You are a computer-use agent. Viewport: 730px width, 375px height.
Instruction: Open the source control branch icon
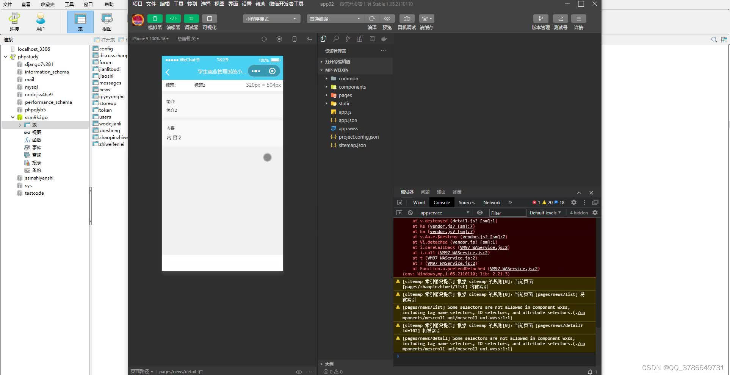tap(348, 39)
